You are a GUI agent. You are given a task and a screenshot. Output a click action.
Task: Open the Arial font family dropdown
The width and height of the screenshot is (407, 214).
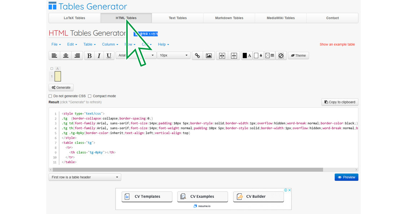[136, 55]
